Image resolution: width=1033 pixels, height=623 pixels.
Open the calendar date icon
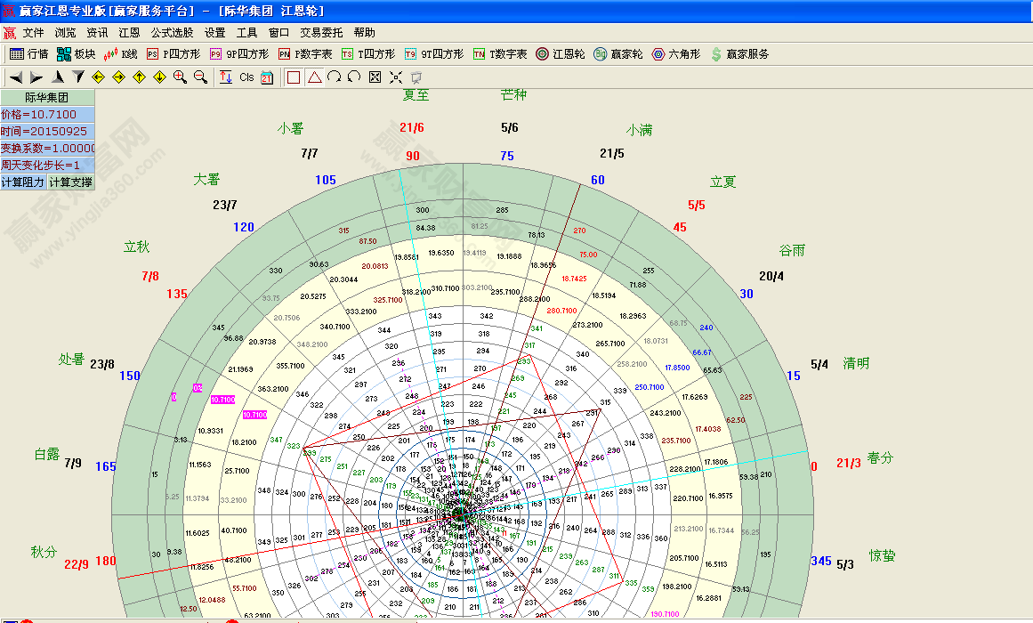[x=266, y=77]
